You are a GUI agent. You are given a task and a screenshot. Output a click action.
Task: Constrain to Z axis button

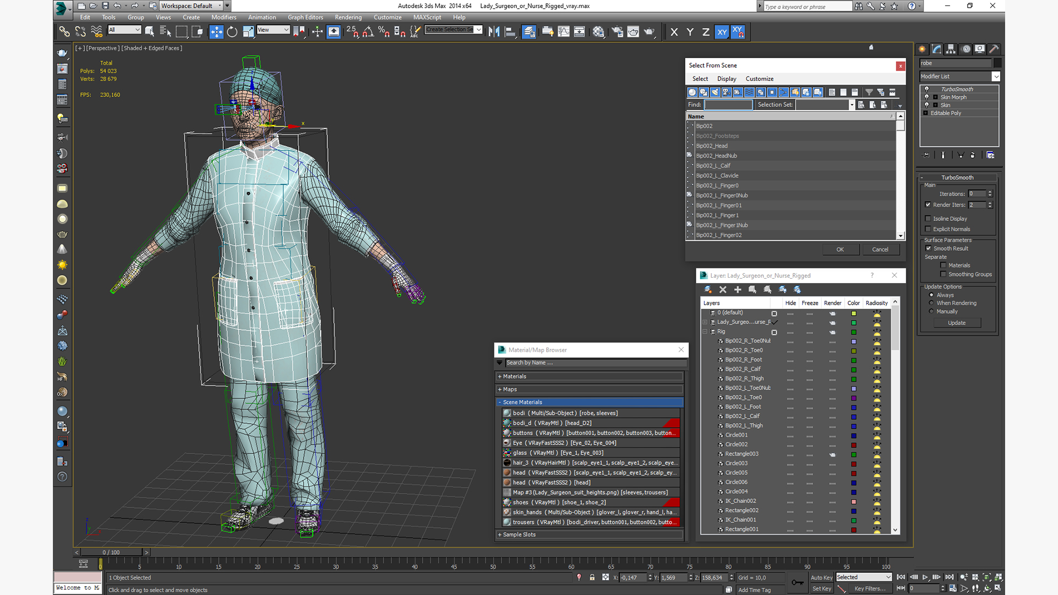706,32
